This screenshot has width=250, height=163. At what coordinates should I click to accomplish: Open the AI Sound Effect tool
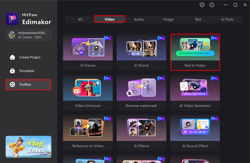pos(195,133)
